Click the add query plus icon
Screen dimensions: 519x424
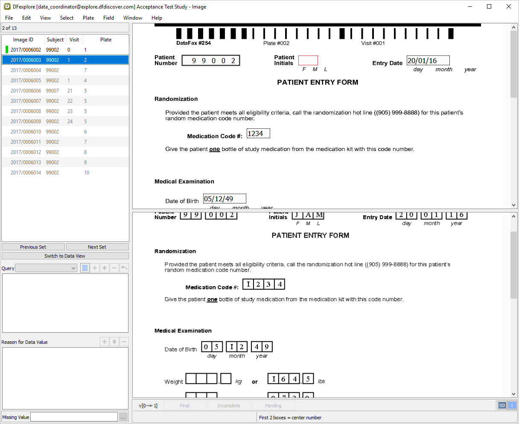[x=95, y=268]
